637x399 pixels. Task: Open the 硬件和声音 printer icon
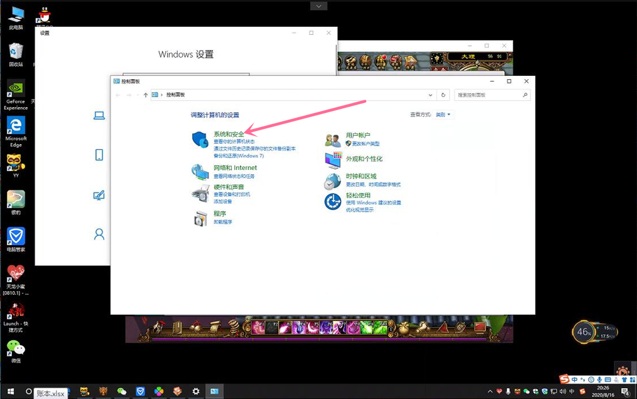point(200,193)
